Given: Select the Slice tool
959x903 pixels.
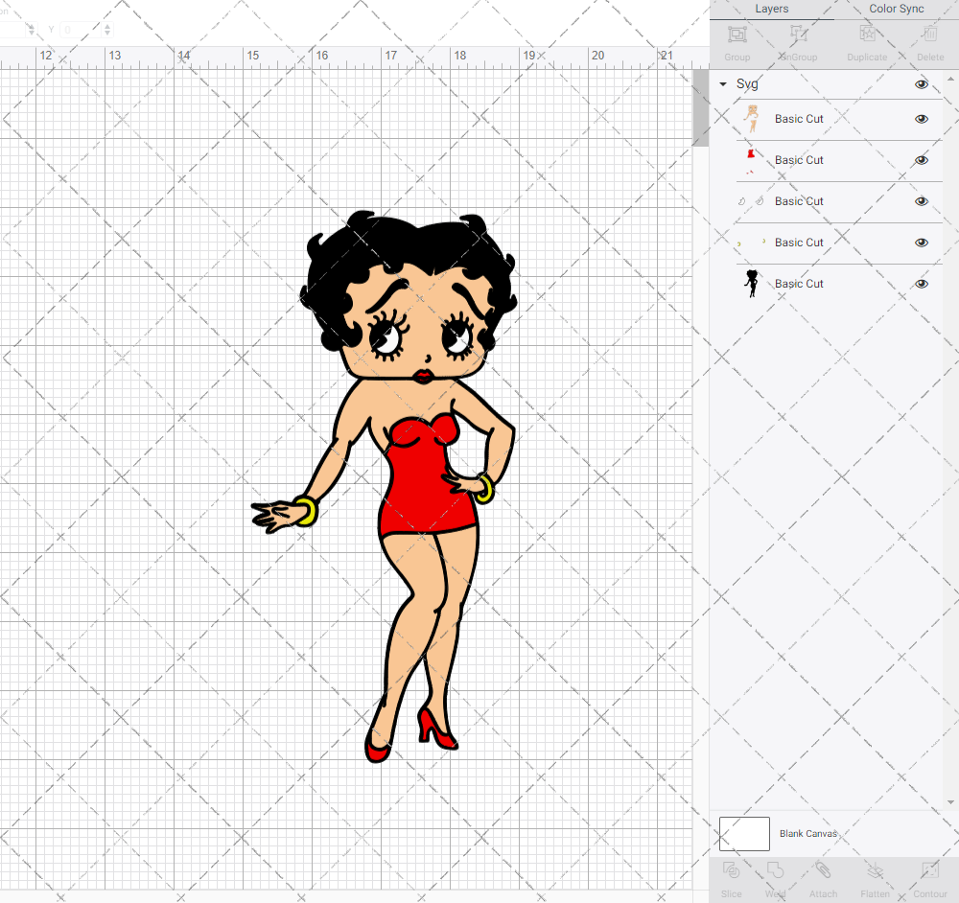Looking at the screenshot, I should click(x=731, y=870).
